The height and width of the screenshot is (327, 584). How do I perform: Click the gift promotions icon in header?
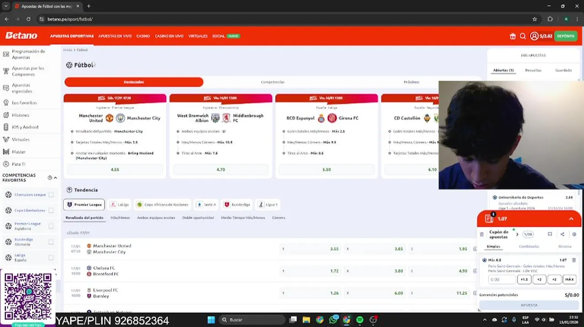coord(513,36)
